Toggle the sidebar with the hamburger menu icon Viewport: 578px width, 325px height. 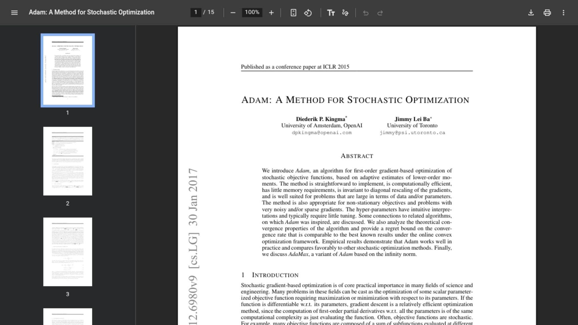pos(14,13)
